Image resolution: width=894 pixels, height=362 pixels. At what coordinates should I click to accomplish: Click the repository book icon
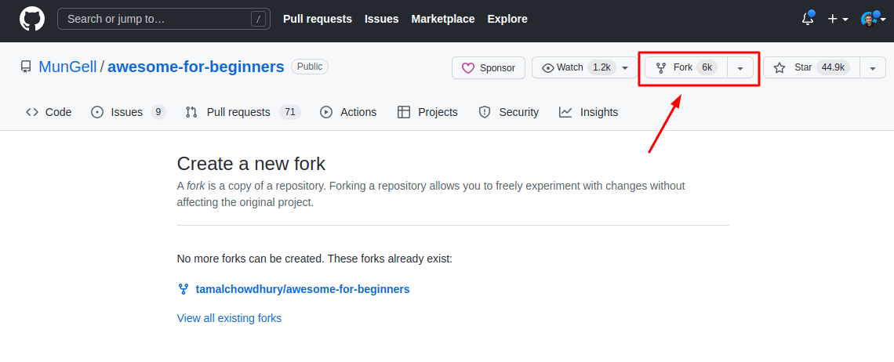(x=26, y=67)
